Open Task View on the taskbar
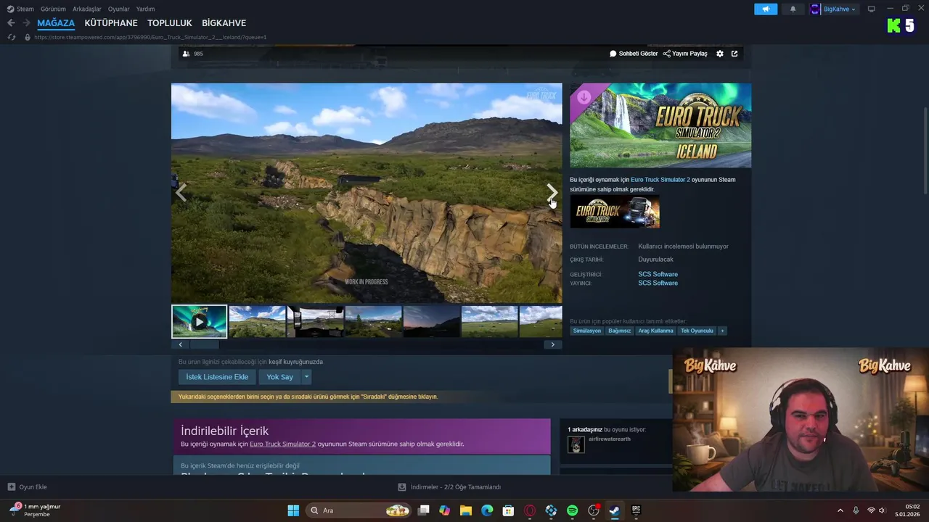 [424, 510]
